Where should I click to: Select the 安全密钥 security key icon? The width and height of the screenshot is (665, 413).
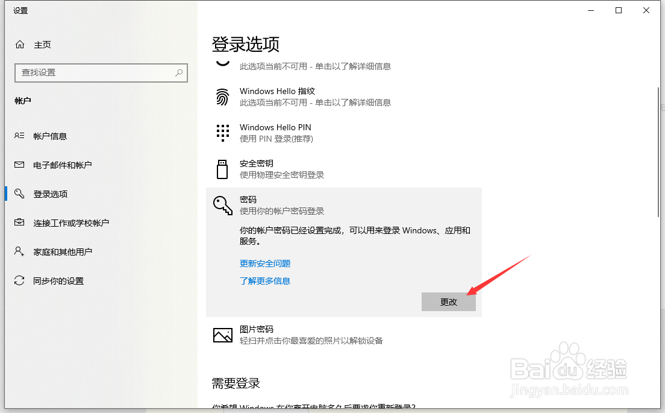(x=222, y=169)
